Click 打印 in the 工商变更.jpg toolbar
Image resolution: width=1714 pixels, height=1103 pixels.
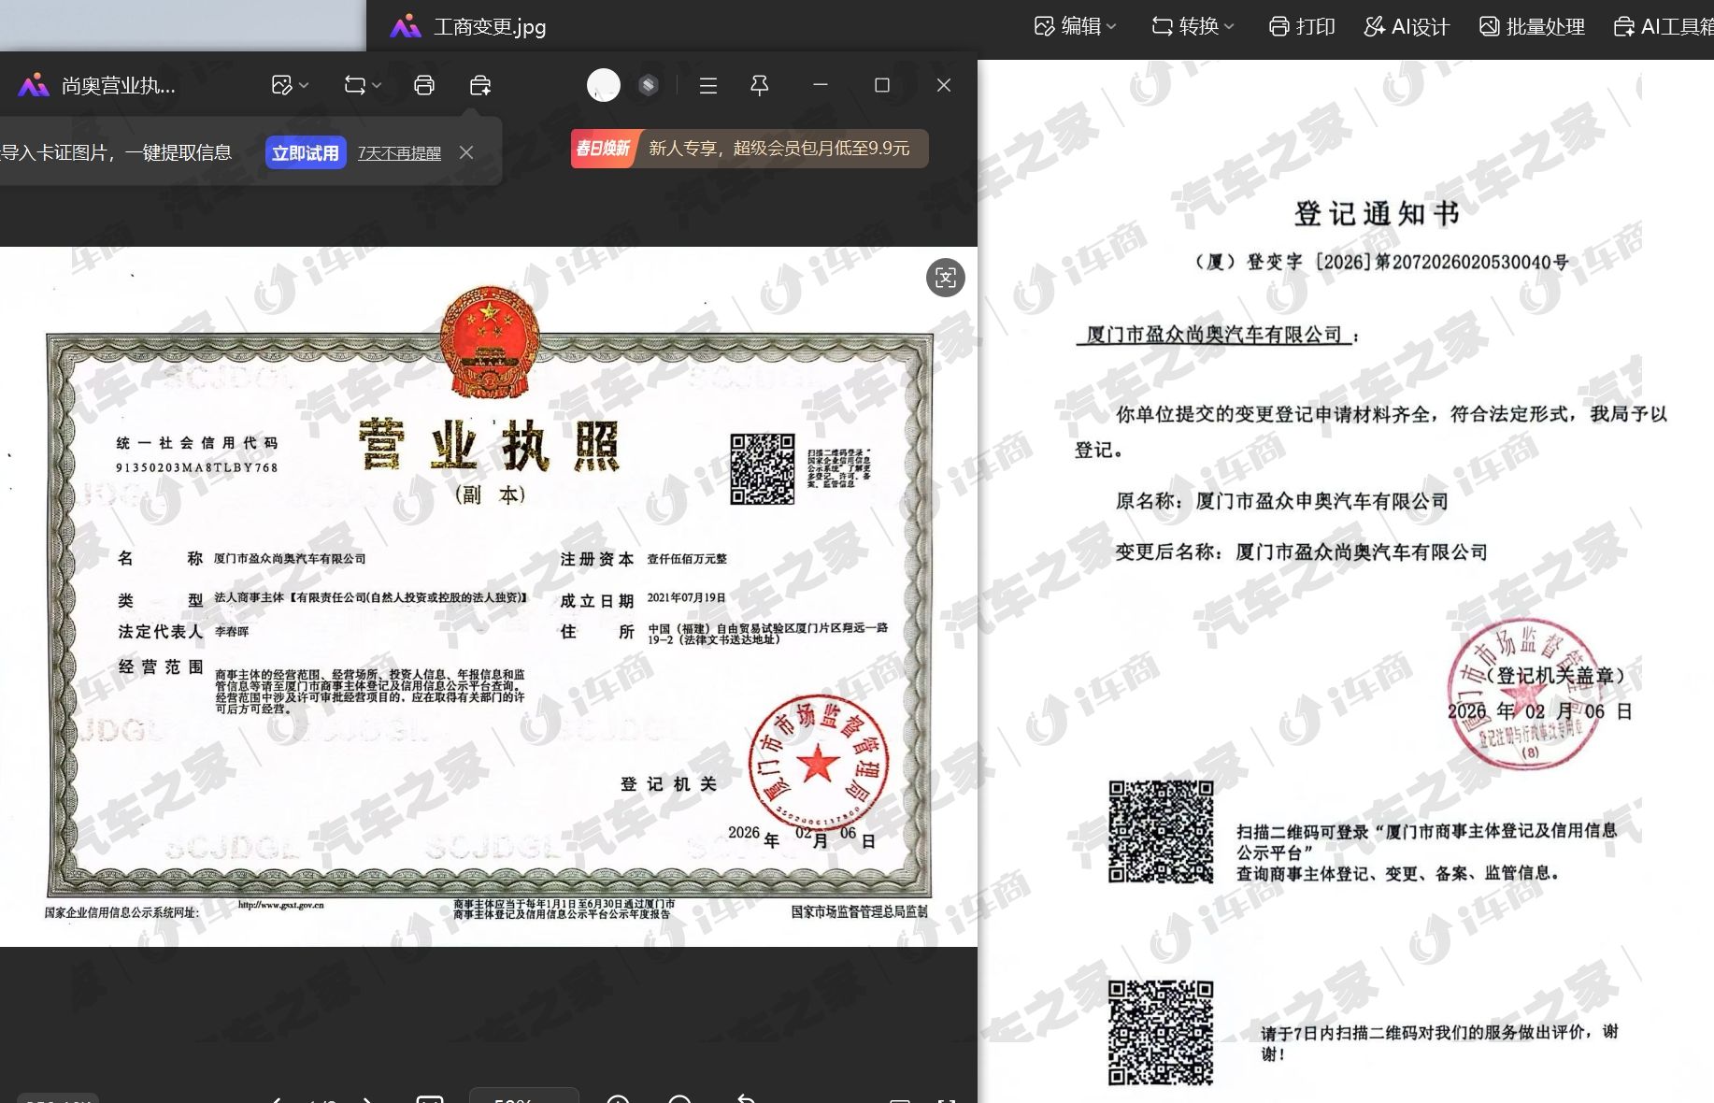[1302, 26]
